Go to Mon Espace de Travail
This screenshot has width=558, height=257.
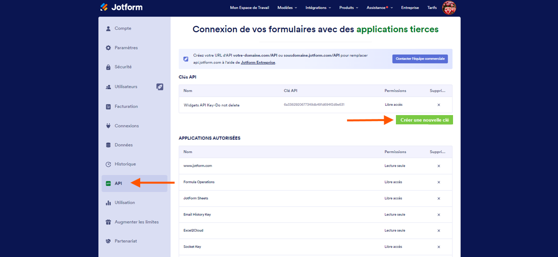coord(249,7)
